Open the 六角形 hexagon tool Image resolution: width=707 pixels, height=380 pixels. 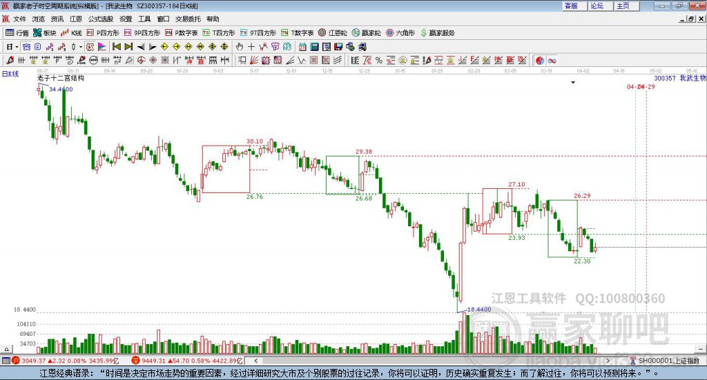(x=400, y=33)
